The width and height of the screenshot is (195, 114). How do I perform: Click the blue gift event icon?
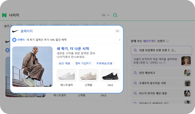tap(14, 40)
